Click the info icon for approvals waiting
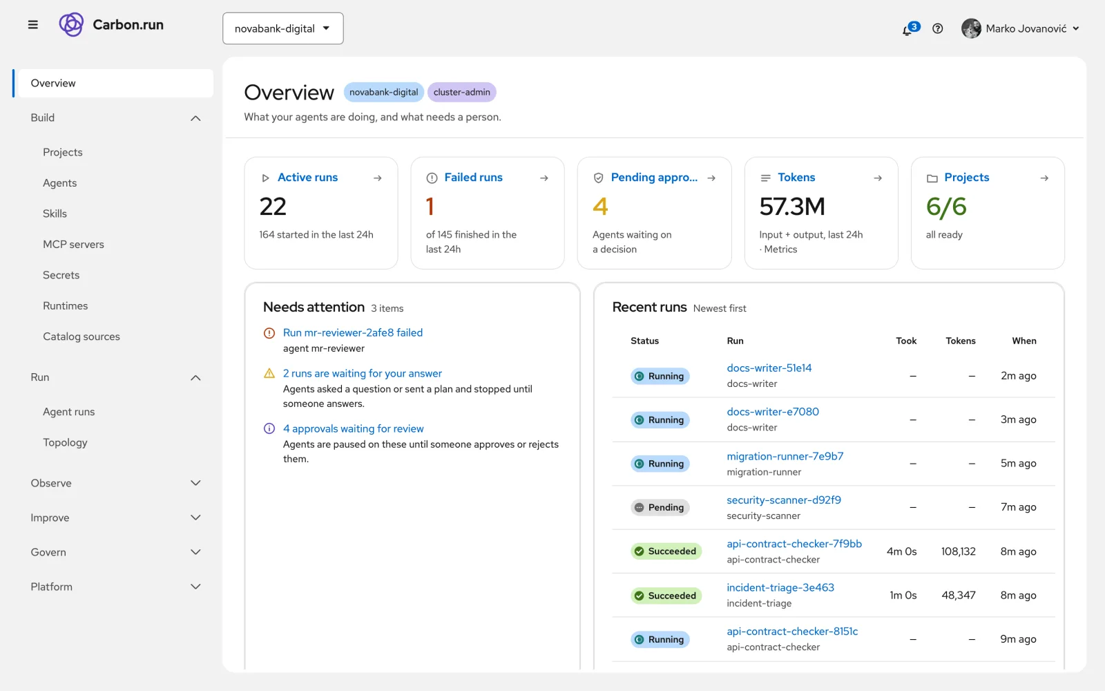 [x=269, y=428]
